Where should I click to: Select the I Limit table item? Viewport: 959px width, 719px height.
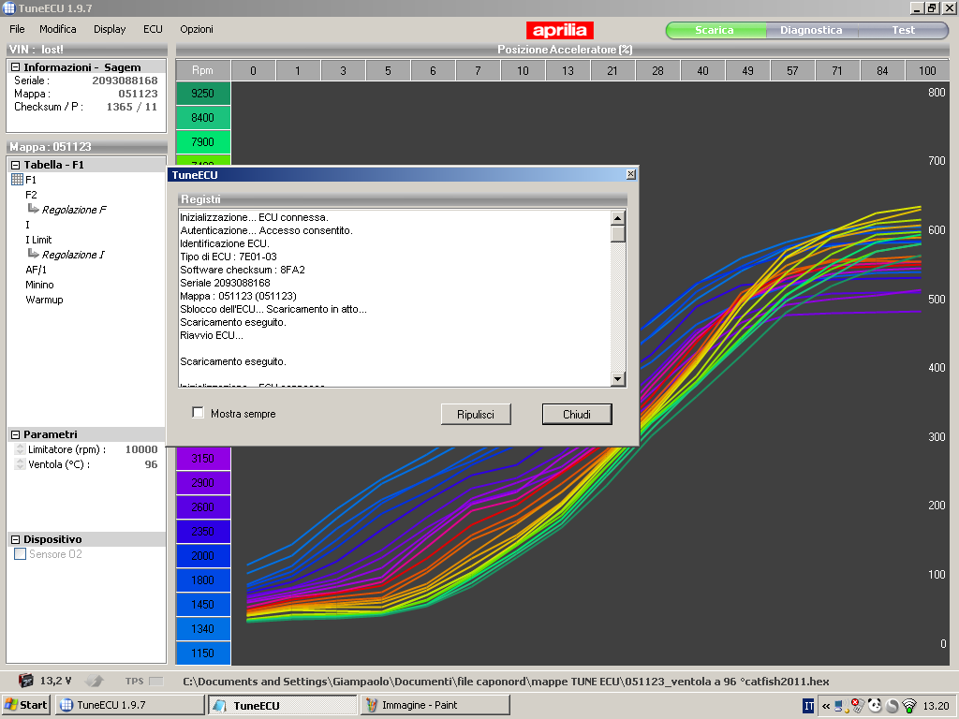pyautogui.click(x=37, y=240)
